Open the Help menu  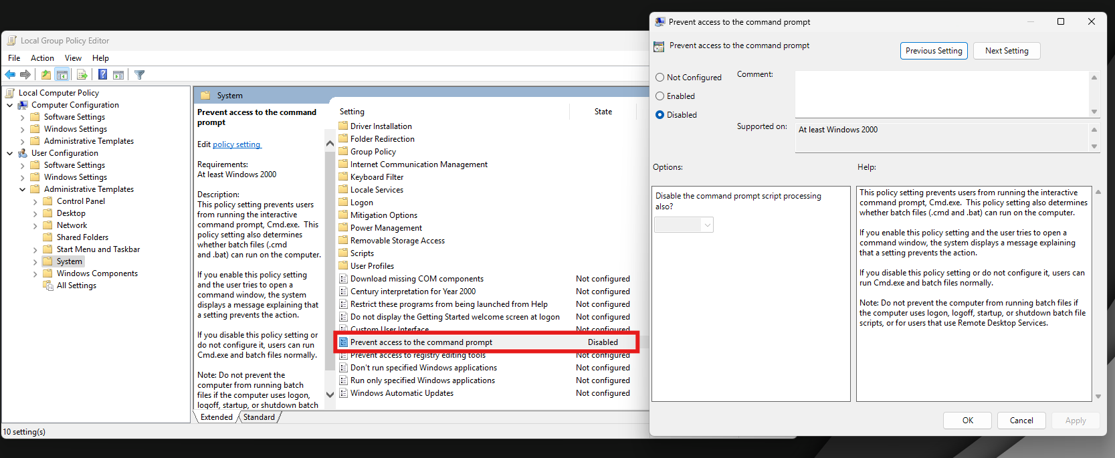(x=100, y=58)
